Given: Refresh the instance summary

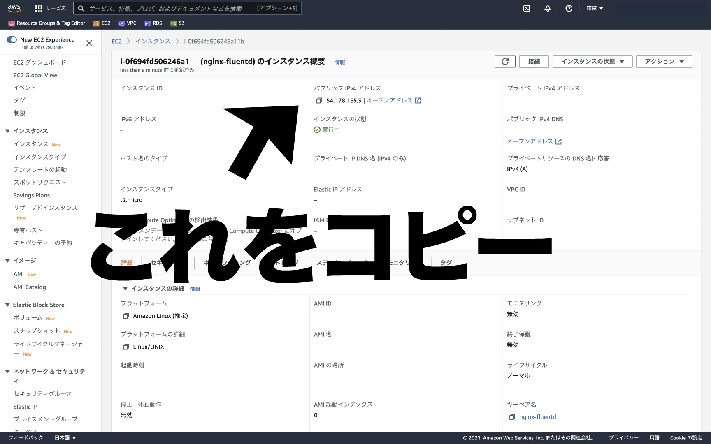Looking at the screenshot, I should (505, 62).
